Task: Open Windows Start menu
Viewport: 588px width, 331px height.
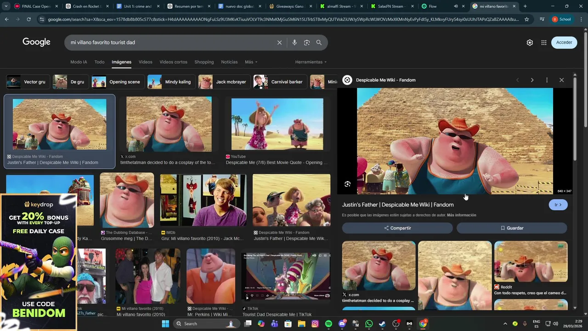Action: coord(165,324)
